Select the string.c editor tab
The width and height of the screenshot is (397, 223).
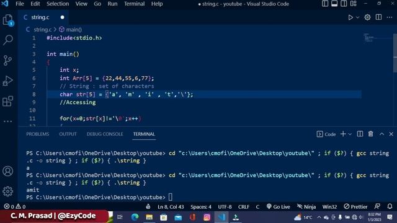pyautogui.click(x=43, y=17)
